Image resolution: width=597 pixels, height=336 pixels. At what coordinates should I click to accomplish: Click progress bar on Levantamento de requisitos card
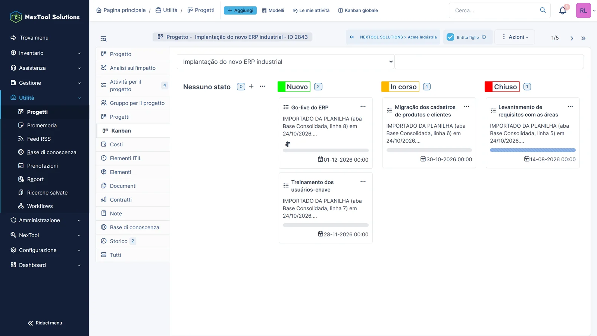click(532, 150)
